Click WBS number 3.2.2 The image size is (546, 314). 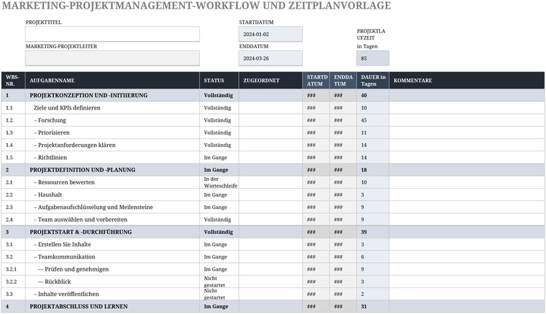(13, 282)
